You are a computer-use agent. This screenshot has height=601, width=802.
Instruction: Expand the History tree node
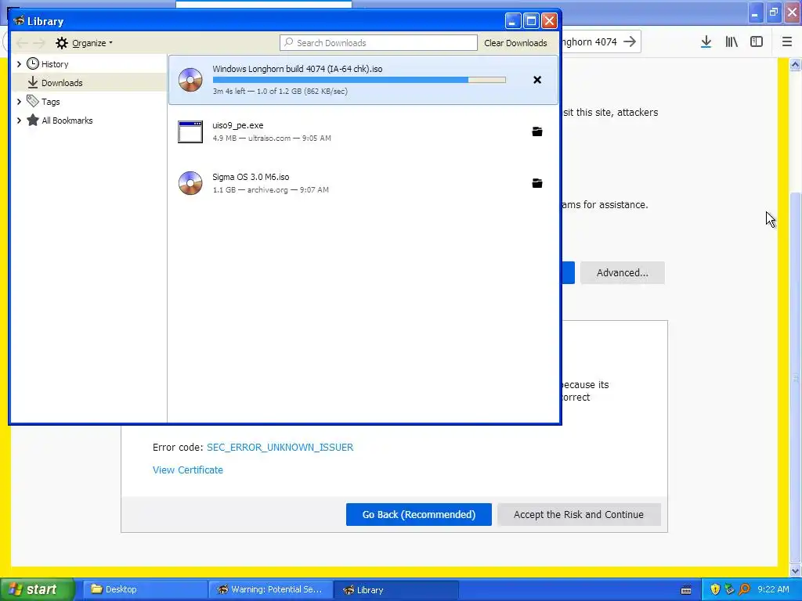tap(19, 64)
